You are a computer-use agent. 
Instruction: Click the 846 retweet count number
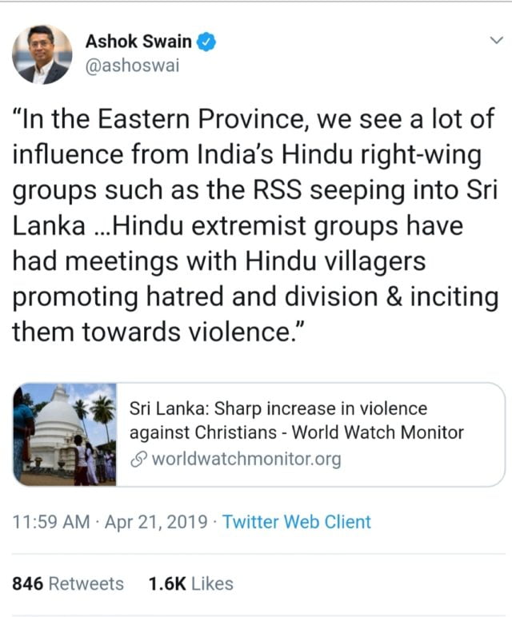pyautogui.click(x=27, y=583)
